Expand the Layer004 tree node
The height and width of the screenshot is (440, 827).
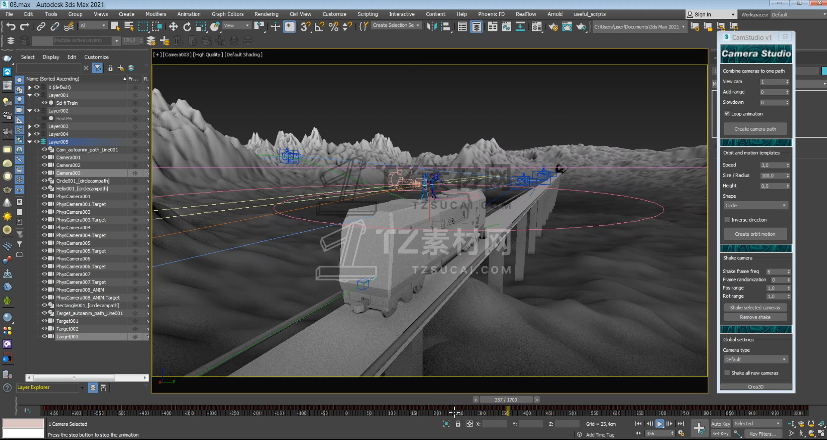tap(30, 134)
